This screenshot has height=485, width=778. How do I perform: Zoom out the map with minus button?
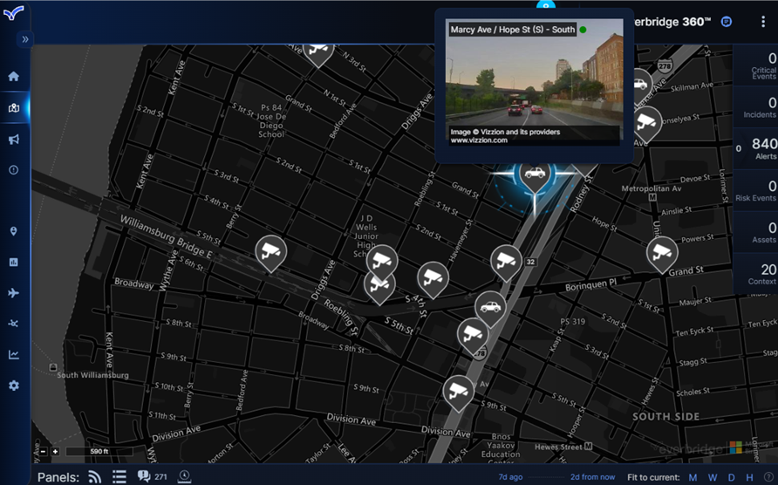click(x=43, y=451)
